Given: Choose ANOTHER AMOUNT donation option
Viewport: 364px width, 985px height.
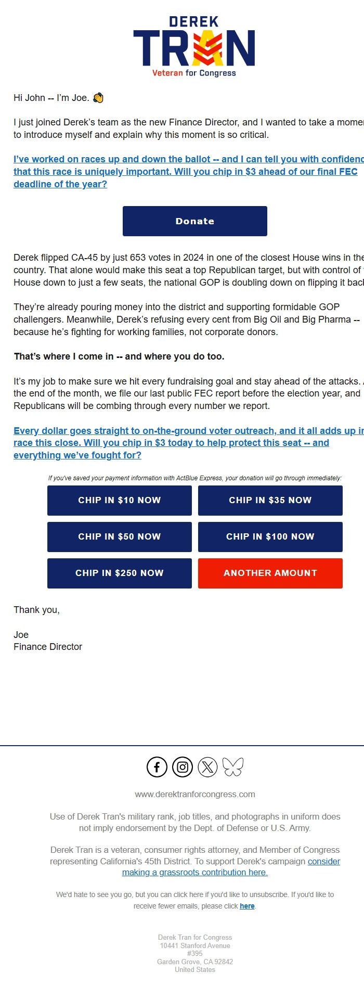Looking at the screenshot, I should pyautogui.click(x=270, y=573).
